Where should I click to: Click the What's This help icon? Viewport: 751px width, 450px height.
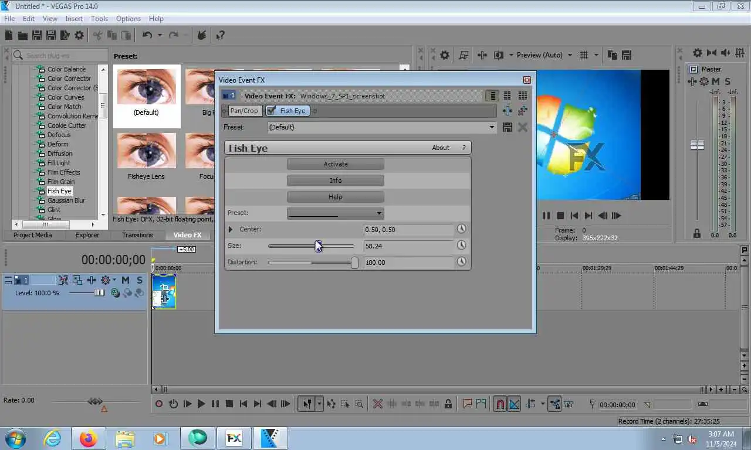coord(220,35)
